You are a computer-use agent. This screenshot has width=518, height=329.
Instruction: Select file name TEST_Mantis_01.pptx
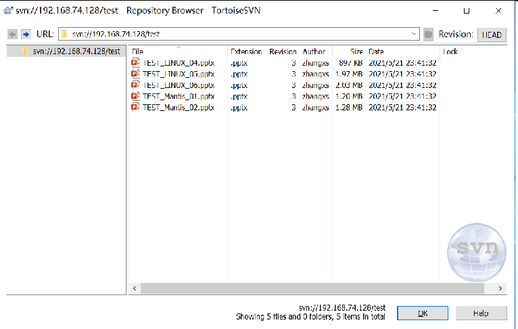pos(179,97)
